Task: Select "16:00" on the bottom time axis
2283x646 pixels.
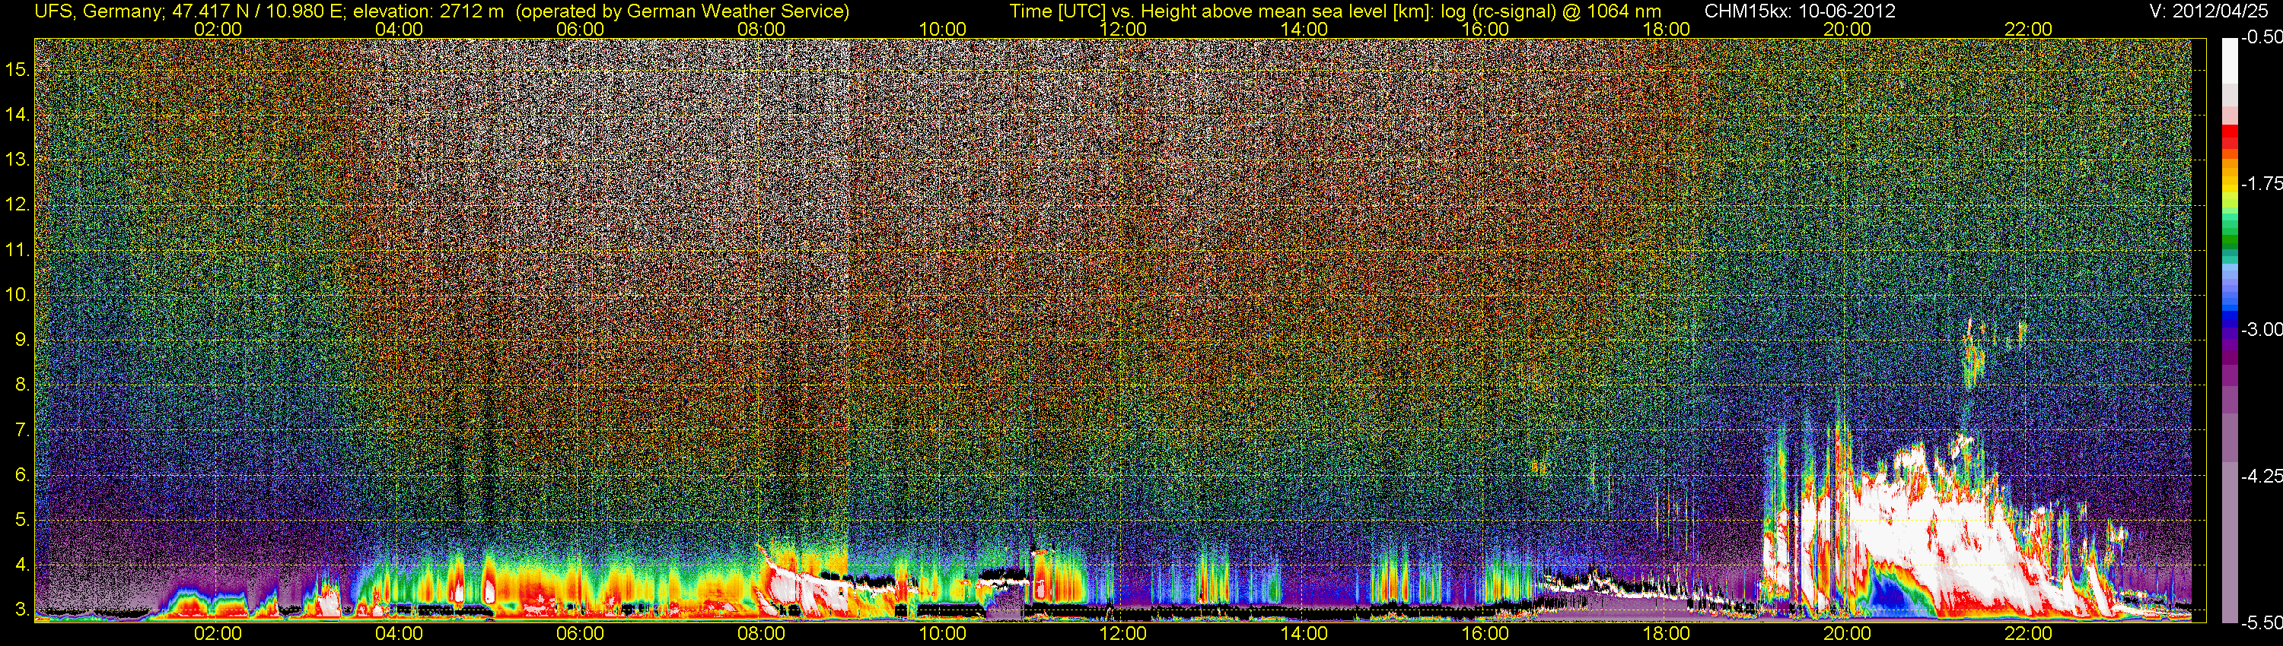Action: coord(1485,634)
